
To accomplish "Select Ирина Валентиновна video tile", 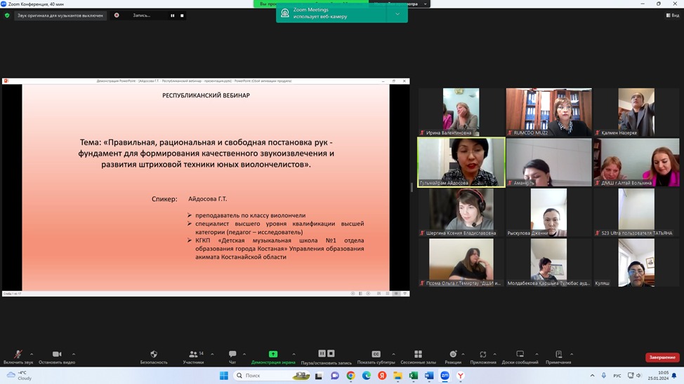I will (461, 112).
